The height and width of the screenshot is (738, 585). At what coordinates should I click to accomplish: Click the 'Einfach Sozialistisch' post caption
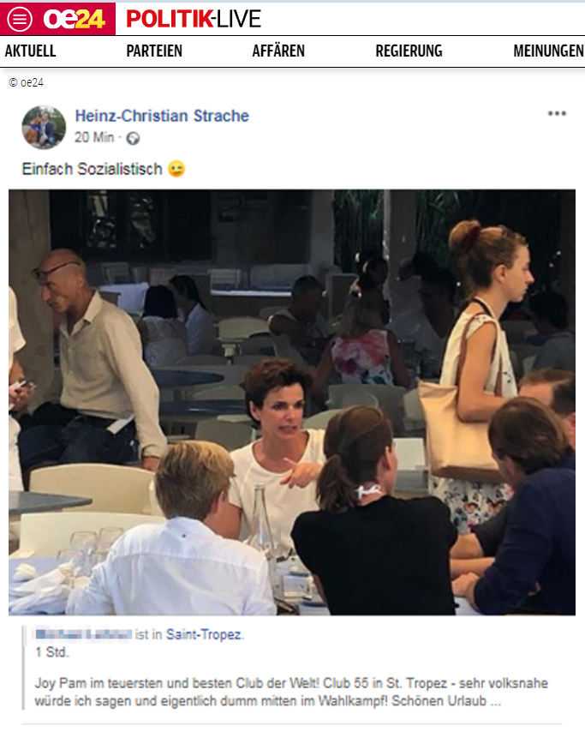[x=93, y=169]
